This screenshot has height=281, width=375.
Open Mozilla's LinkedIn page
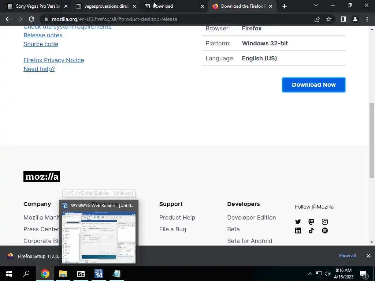tap(298, 231)
